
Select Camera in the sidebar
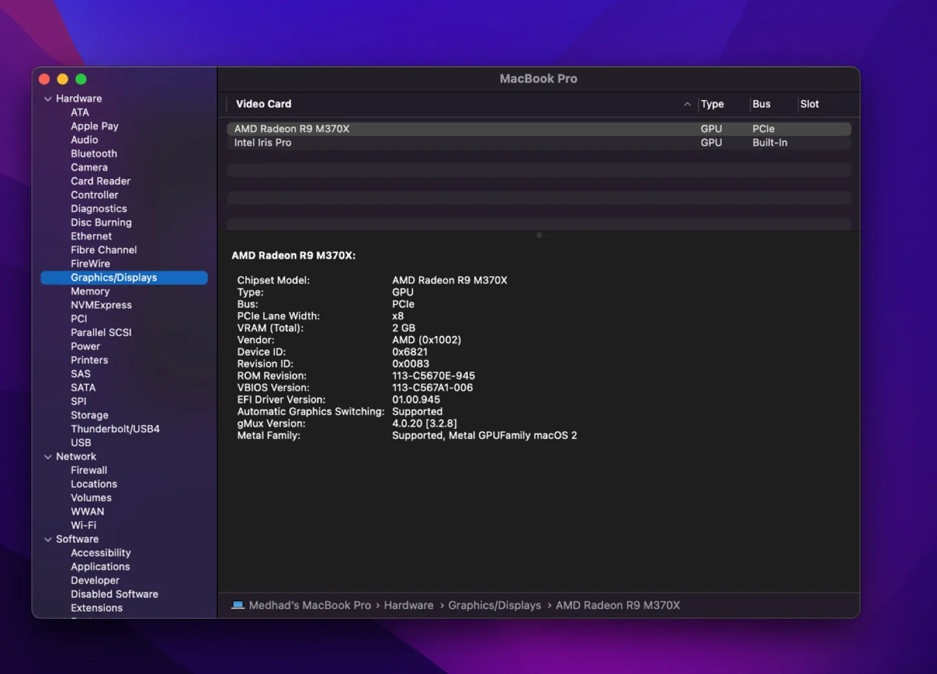click(x=89, y=167)
